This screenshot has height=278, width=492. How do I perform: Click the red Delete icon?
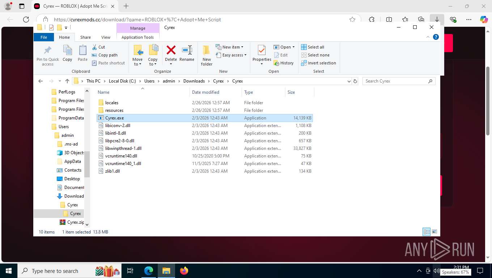pyautogui.click(x=171, y=50)
